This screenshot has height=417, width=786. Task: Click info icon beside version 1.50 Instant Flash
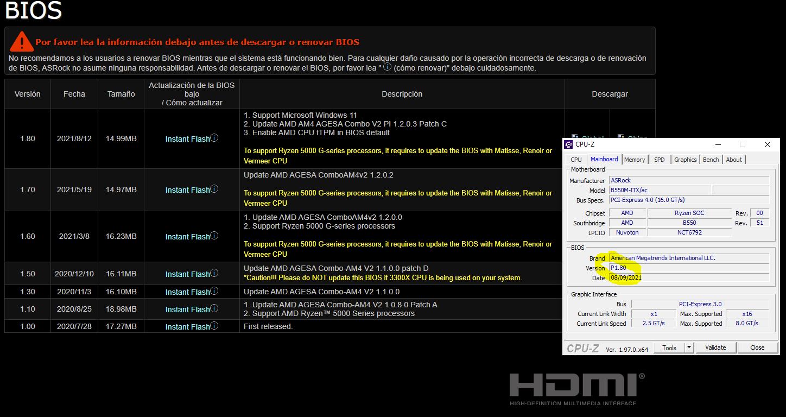[214, 273]
